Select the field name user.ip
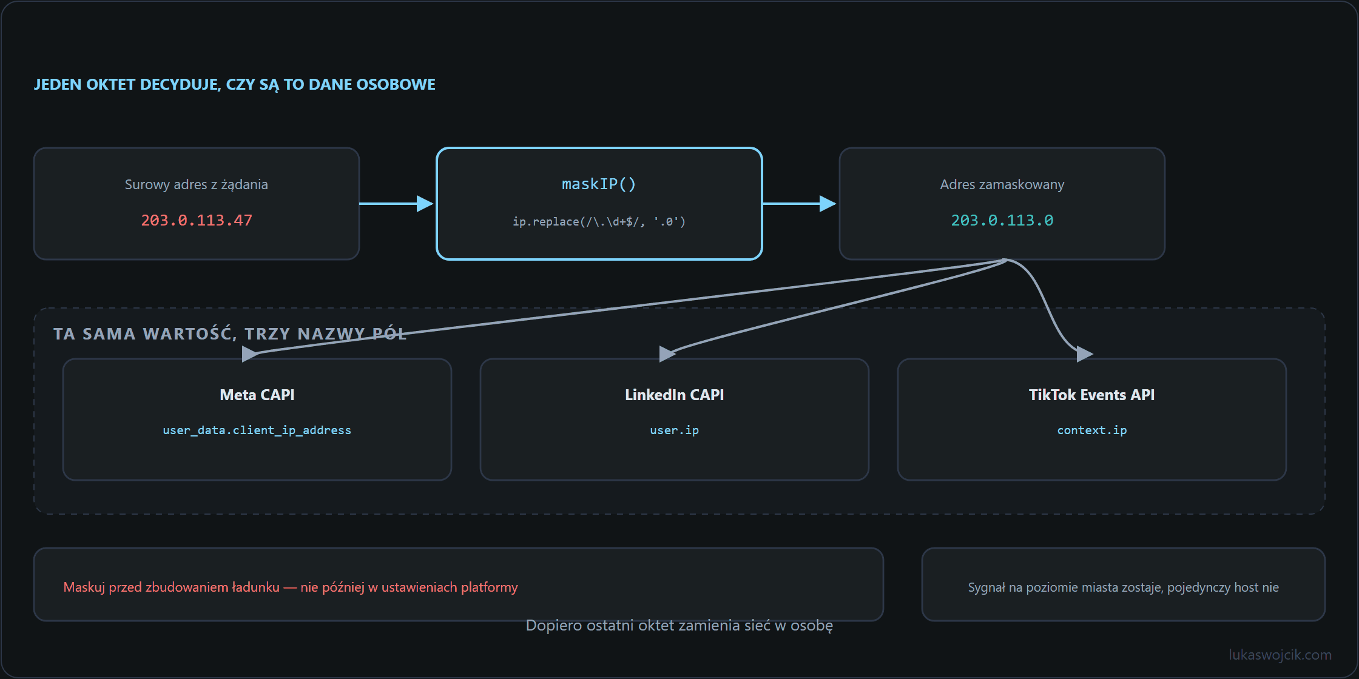The height and width of the screenshot is (679, 1359). tap(674, 430)
